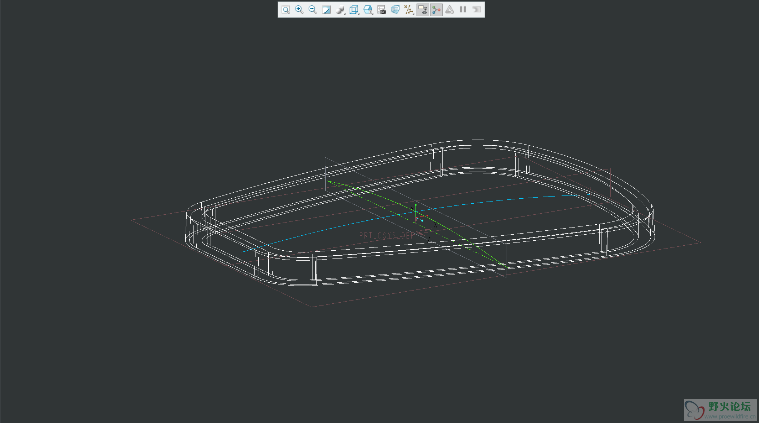Expand the wireframe Display Style dropdown
This screenshot has height=423, width=759.
354,10
